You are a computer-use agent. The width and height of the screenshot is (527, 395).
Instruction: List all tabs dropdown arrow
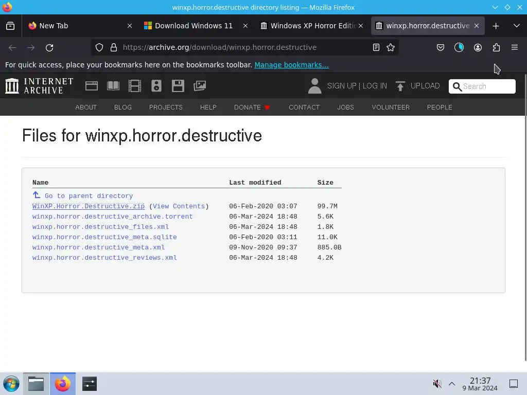tap(517, 26)
